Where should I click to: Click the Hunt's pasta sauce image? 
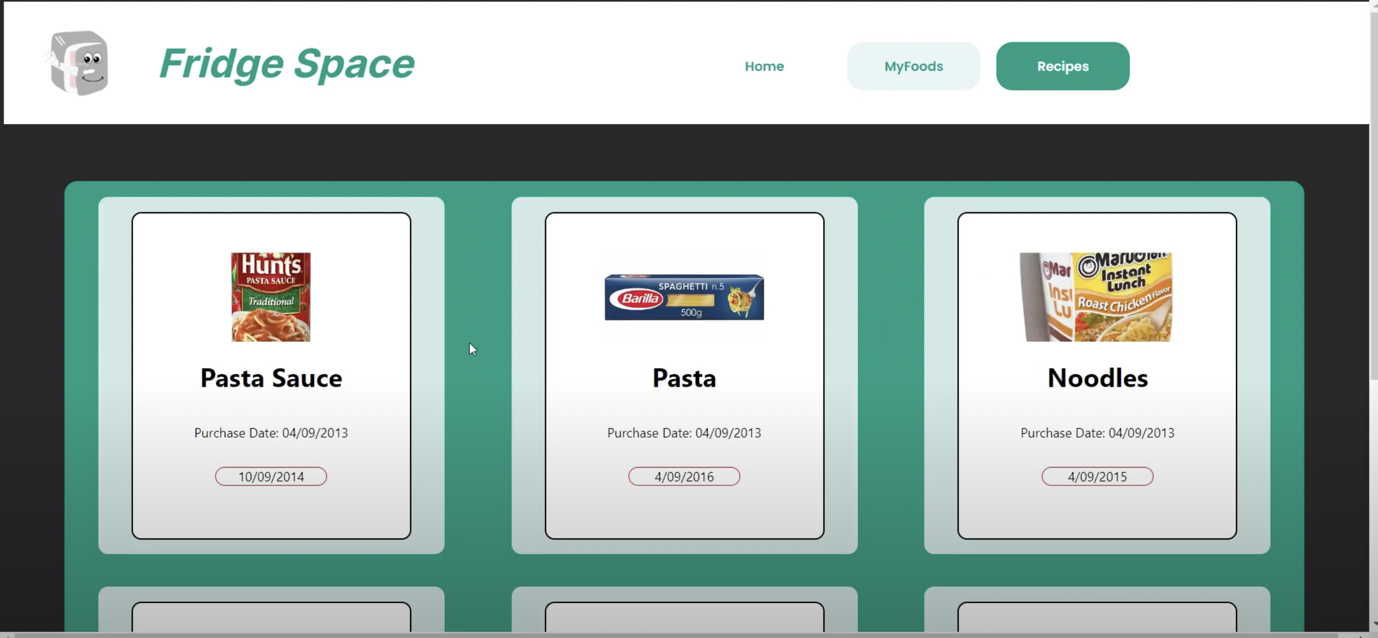click(x=270, y=297)
